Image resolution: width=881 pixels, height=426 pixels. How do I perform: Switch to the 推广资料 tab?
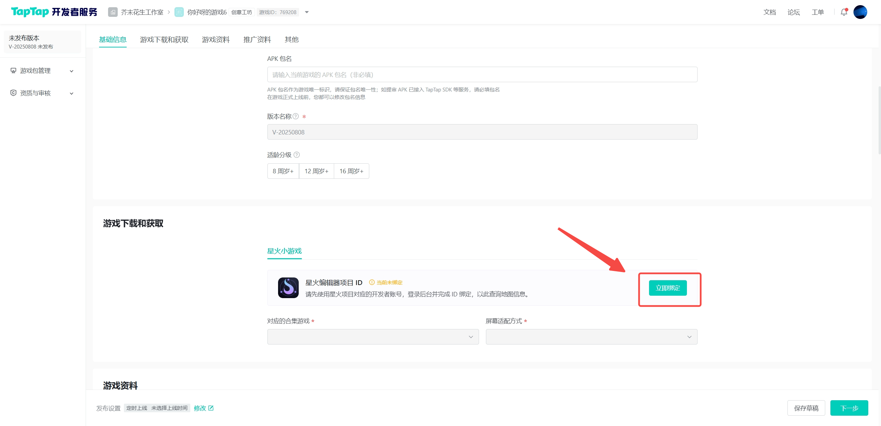click(x=257, y=40)
